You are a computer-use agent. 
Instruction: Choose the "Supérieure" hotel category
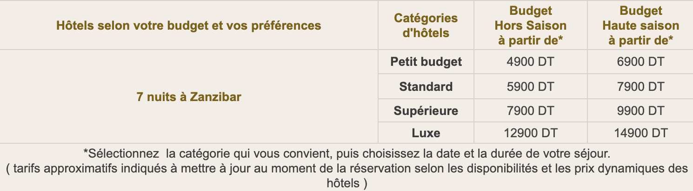[426, 110]
